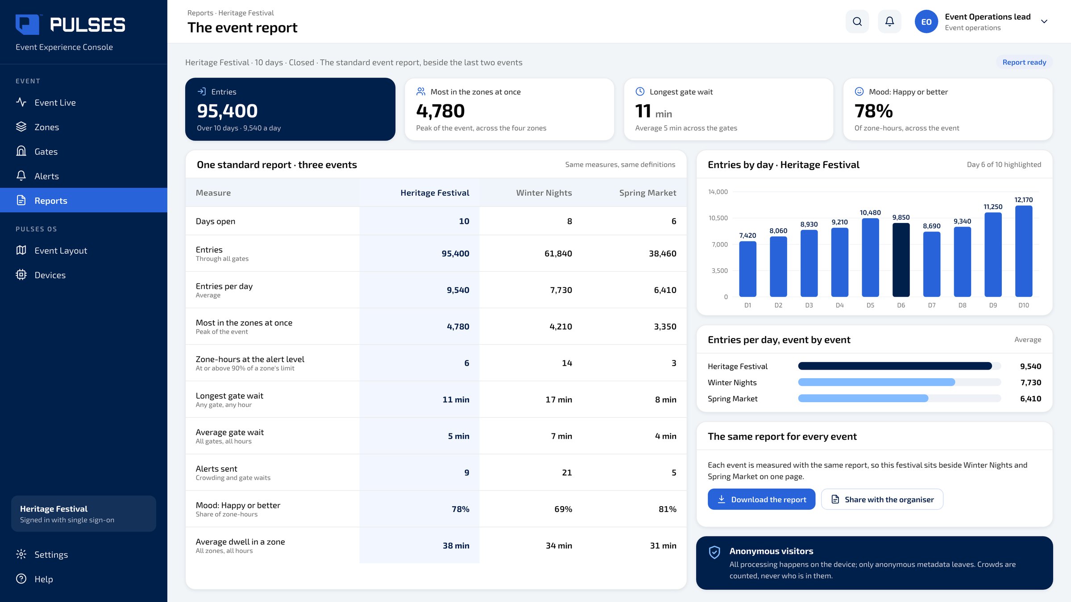Open notifications bell in top bar
This screenshot has width=1071, height=602.
[x=889, y=21]
